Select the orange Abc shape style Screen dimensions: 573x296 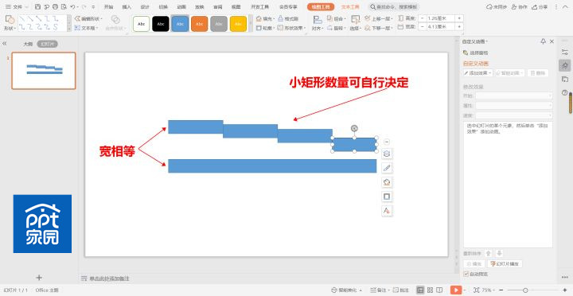[200, 24]
